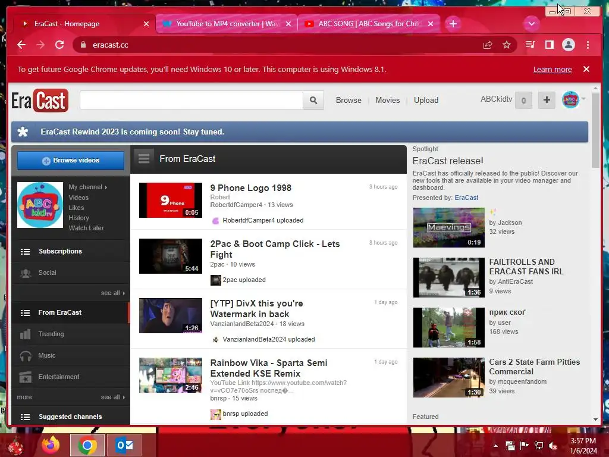Screen dimensions: 609x457
Task: Open Watch Later in the sidebar
Action: pos(86,228)
